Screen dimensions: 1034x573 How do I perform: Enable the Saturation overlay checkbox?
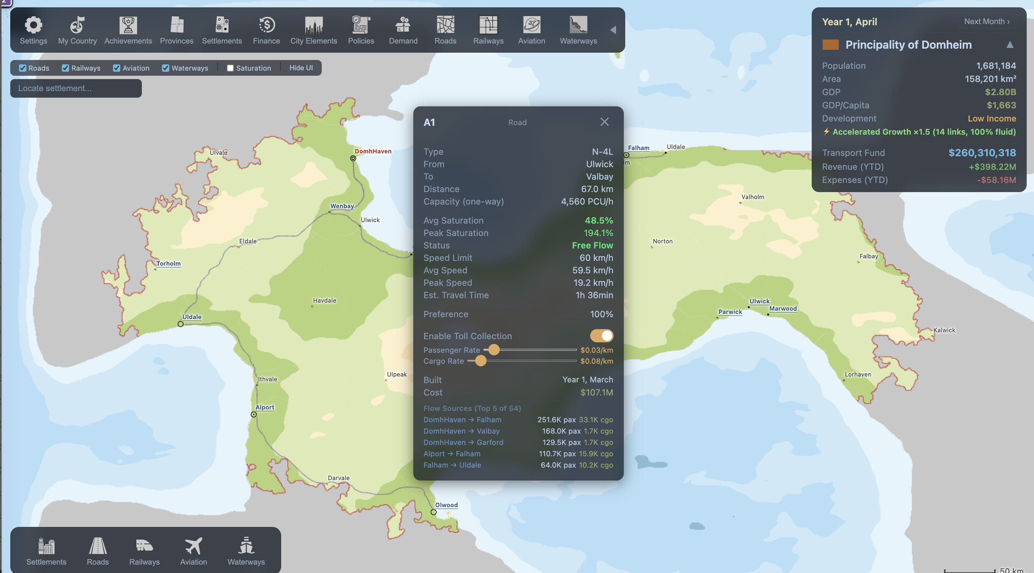point(230,68)
